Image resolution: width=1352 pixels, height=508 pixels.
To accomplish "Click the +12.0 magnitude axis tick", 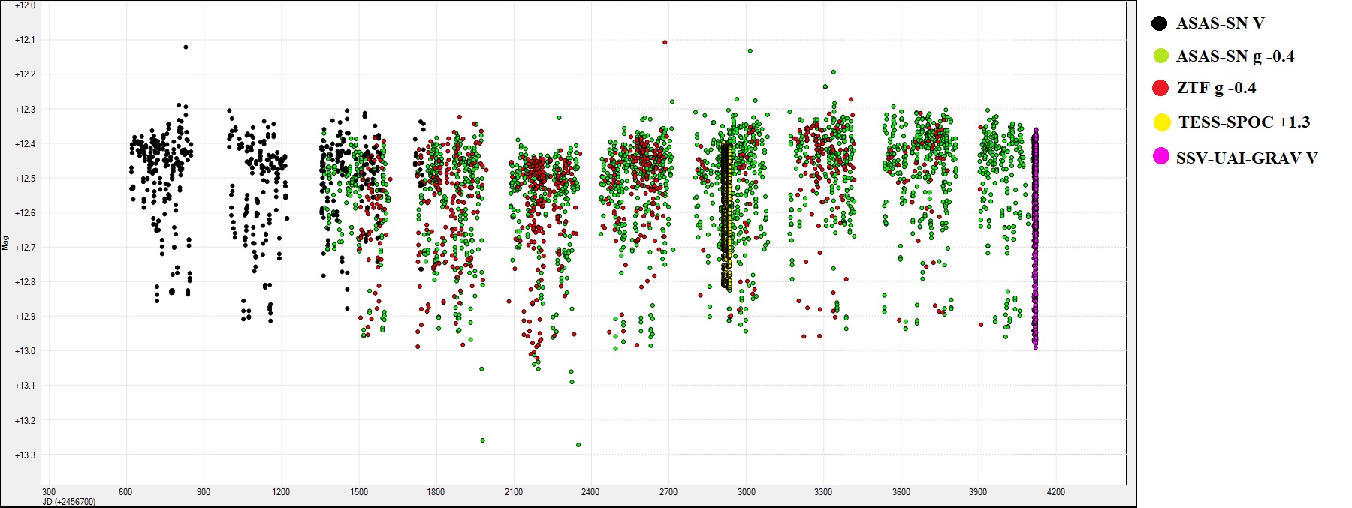I will pos(25,5).
